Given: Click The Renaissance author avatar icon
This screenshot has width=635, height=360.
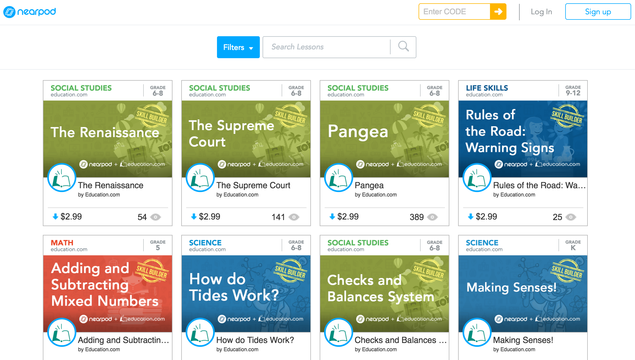Looking at the screenshot, I should [62, 178].
